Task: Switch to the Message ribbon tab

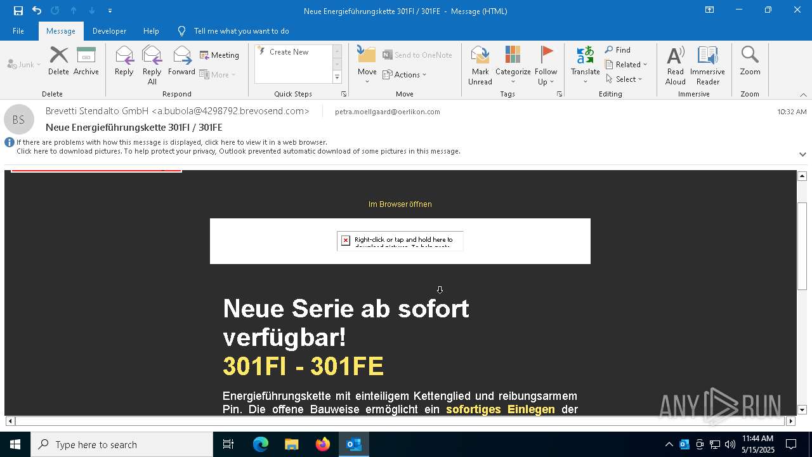Action: tap(61, 30)
